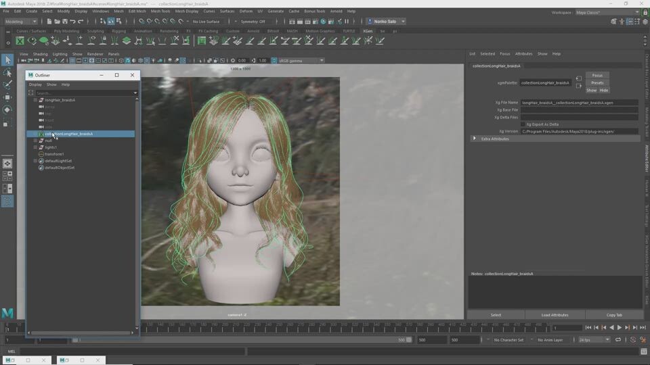Open the Renderer menu in viewport panel
650x365 pixels.
[95, 54]
